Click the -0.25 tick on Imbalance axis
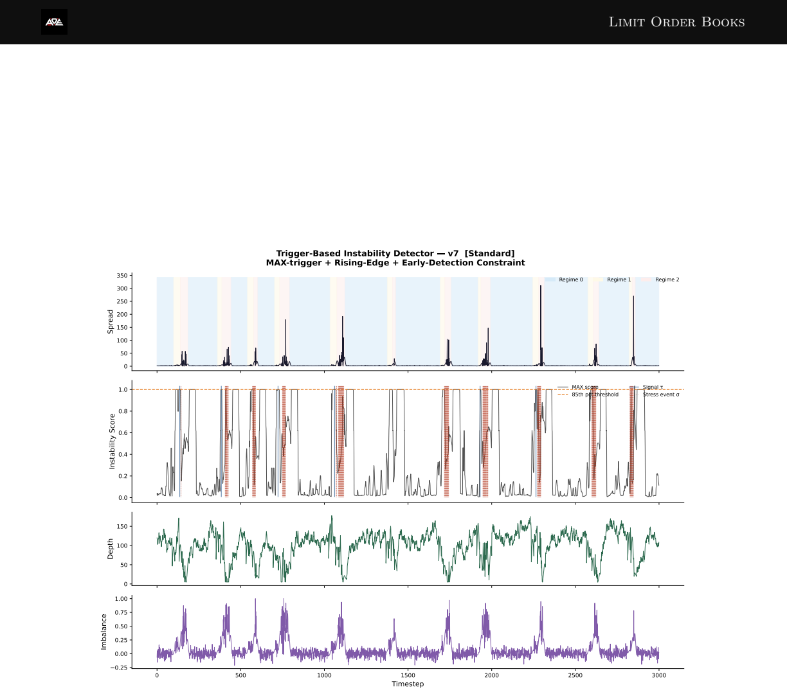Screen dimensions: 787x692 point(120,668)
